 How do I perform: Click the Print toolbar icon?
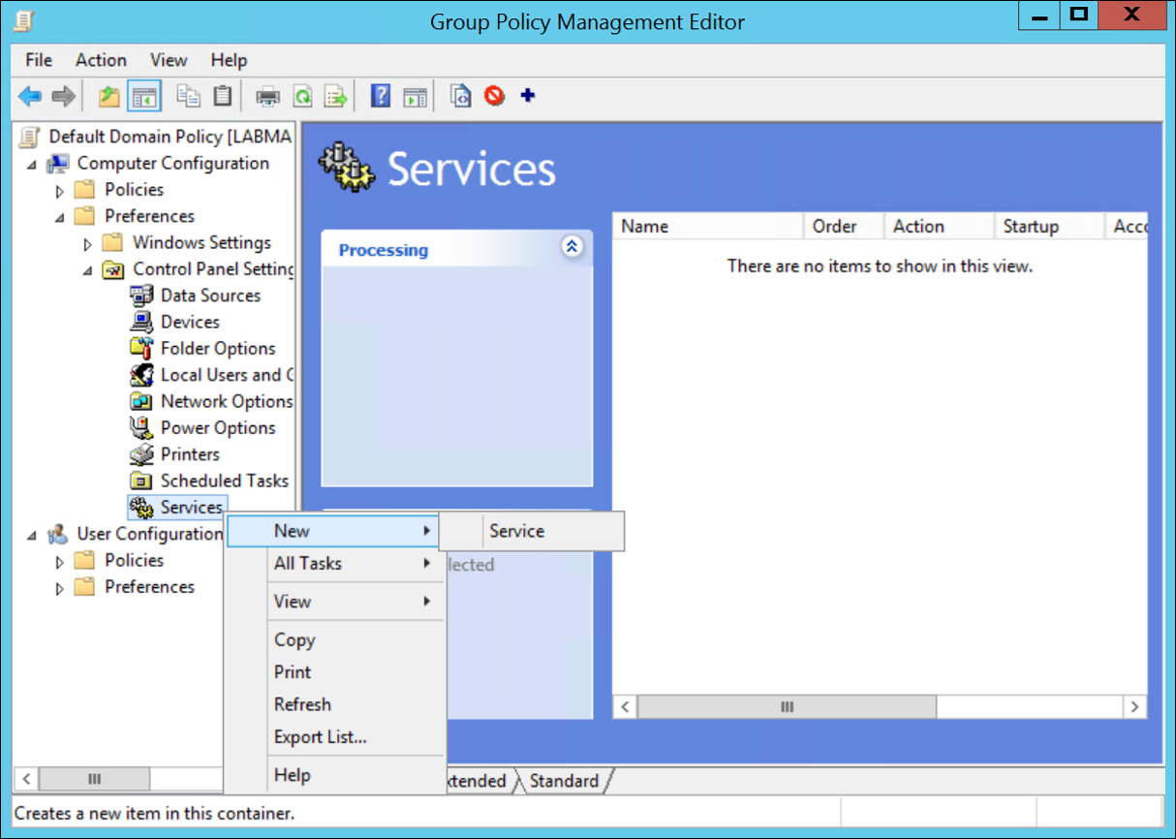tap(267, 96)
